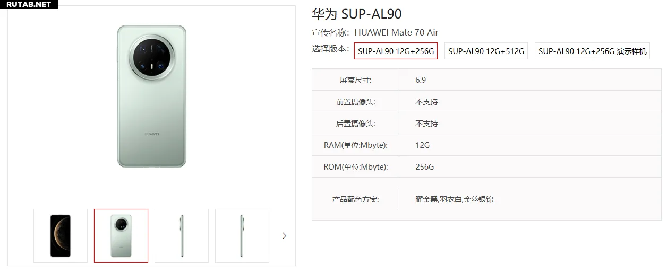Click the 产品配色方案 row label
This screenshot has width=667, height=273.
click(x=355, y=199)
